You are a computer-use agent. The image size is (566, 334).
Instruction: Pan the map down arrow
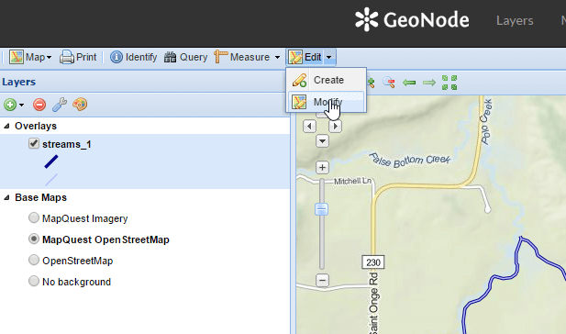[x=322, y=140]
